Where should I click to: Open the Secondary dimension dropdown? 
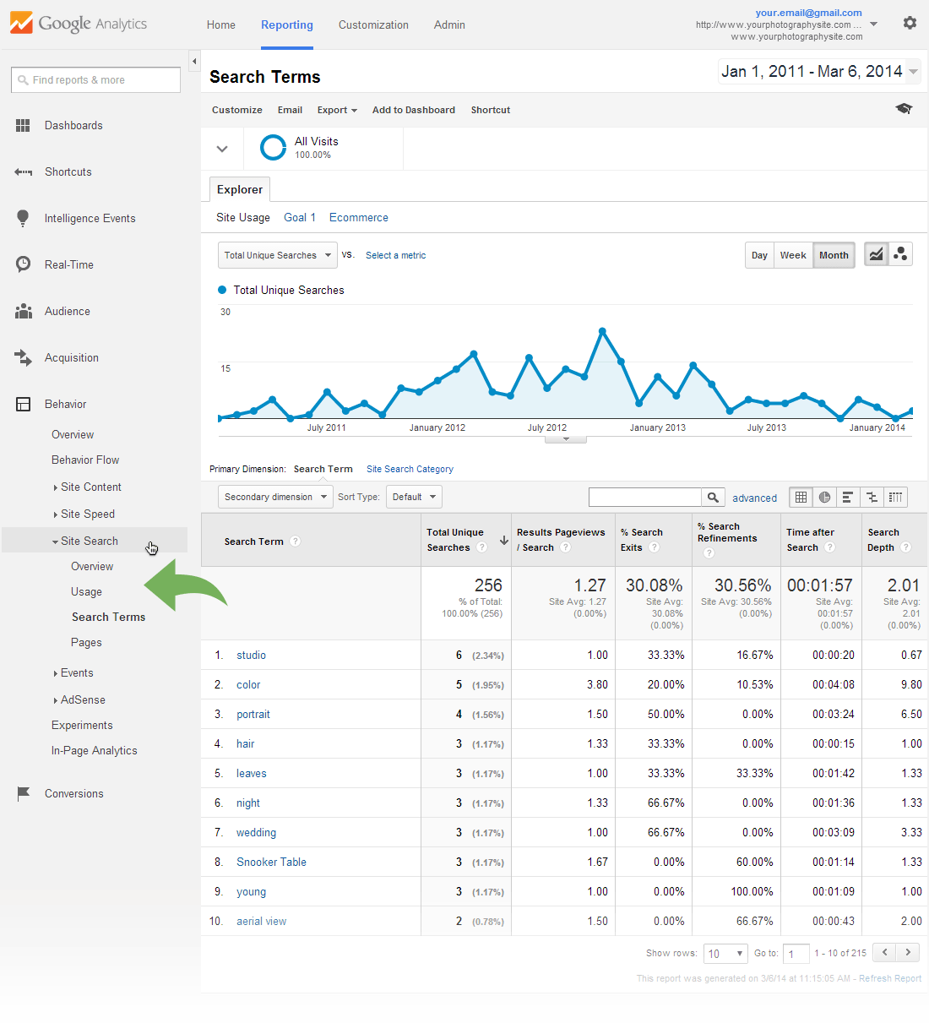[274, 497]
